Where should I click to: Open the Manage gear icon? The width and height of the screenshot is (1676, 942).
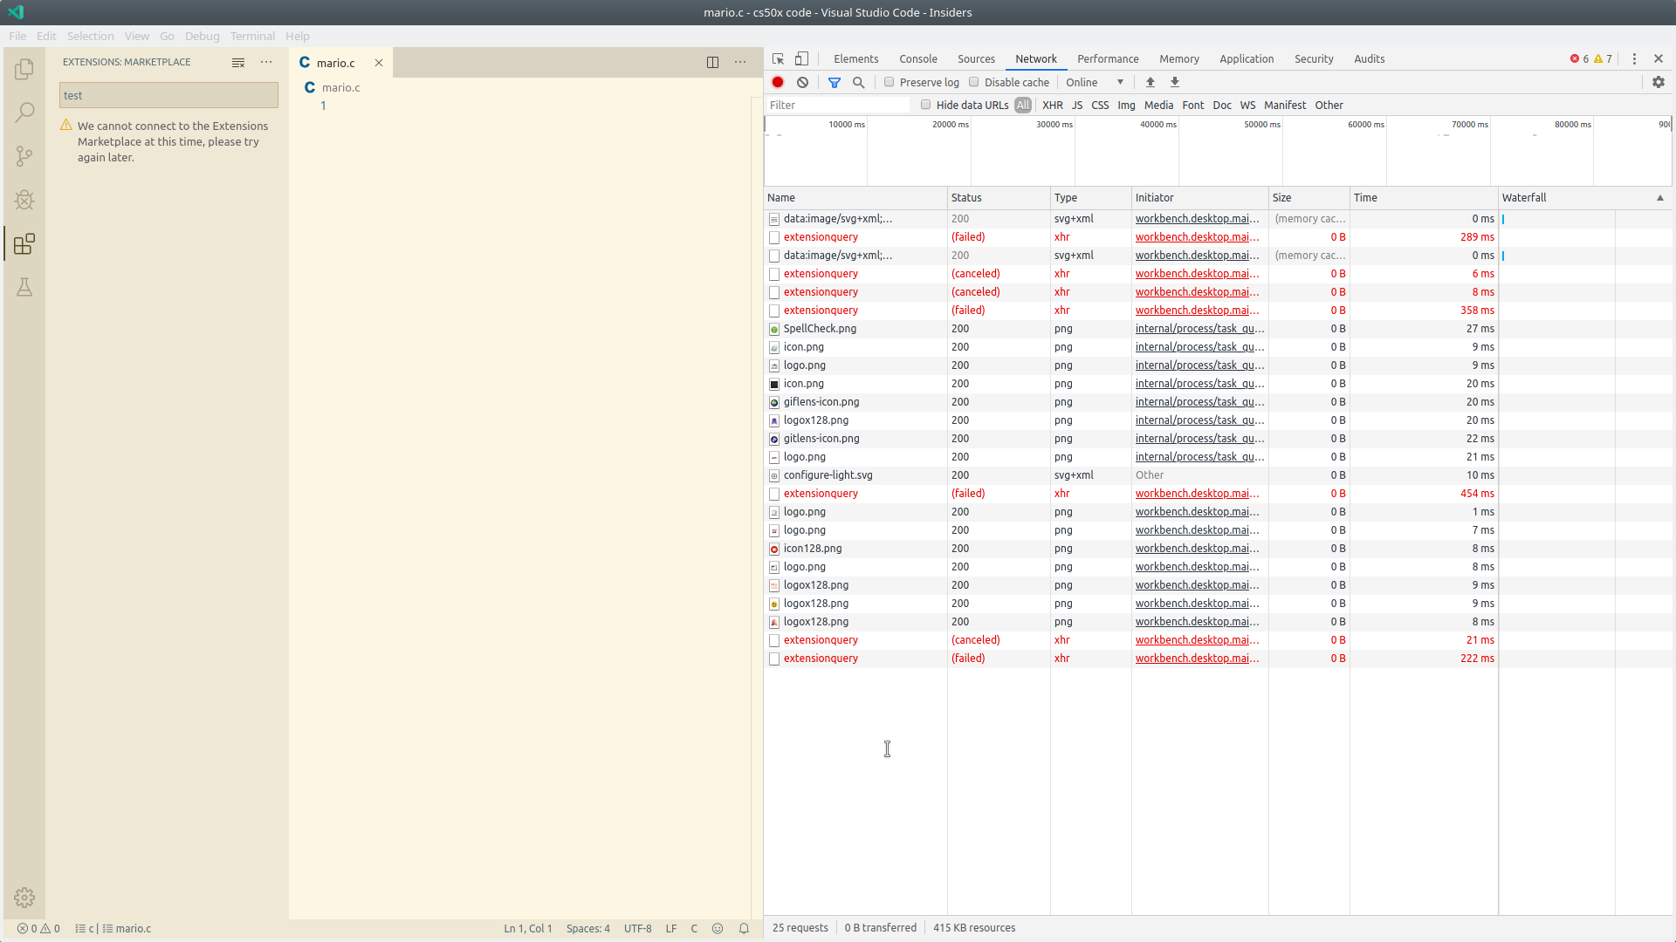pyautogui.click(x=24, y=898)
